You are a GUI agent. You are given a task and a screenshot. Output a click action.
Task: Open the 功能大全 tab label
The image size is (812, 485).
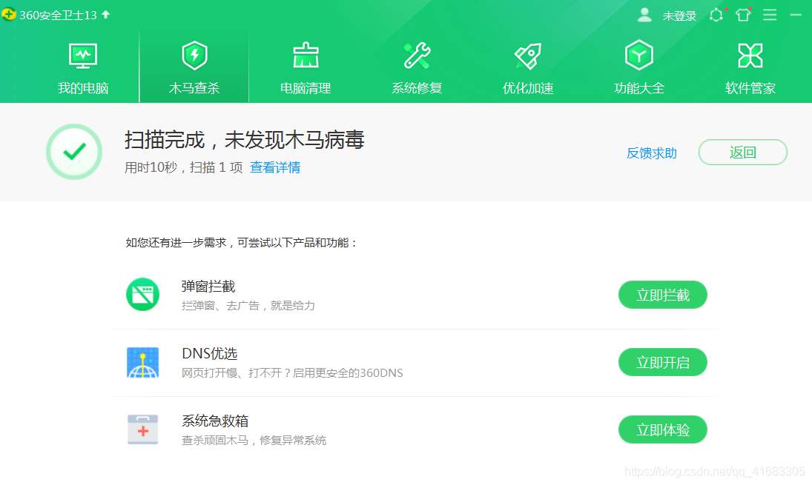[x=639, y=88]
